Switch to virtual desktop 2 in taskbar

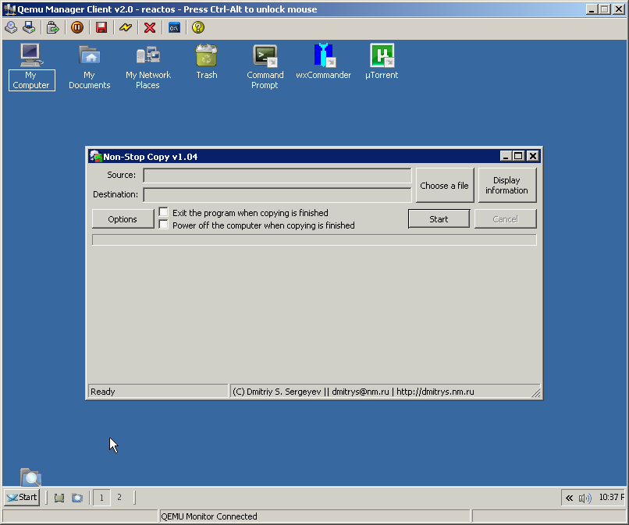pyautogui.click(x=119, y=497)
